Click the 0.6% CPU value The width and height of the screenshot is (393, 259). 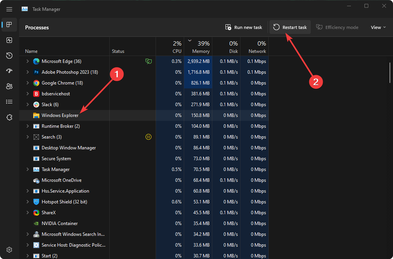pos(177,202)
